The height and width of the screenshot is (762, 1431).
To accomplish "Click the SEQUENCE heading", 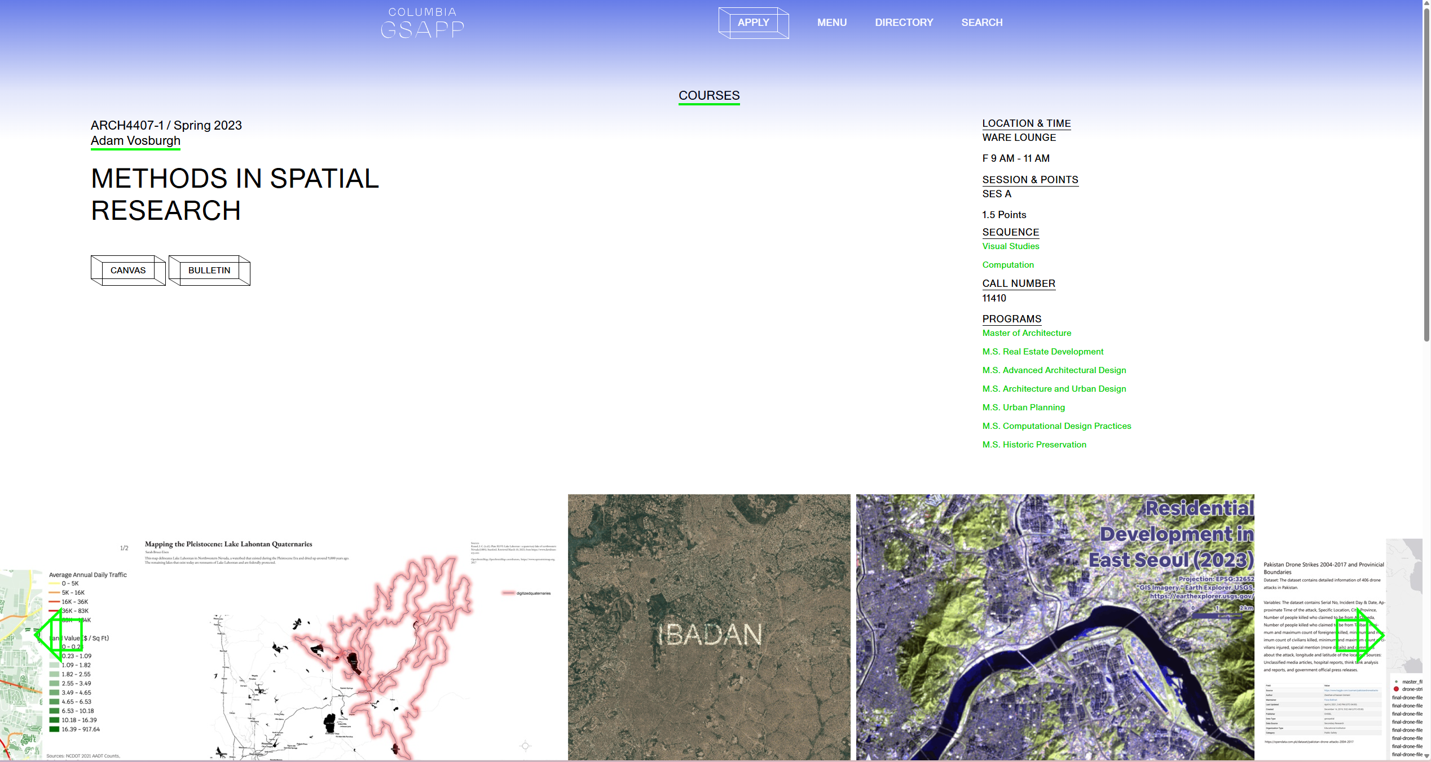I will [x=1011, y=232].
